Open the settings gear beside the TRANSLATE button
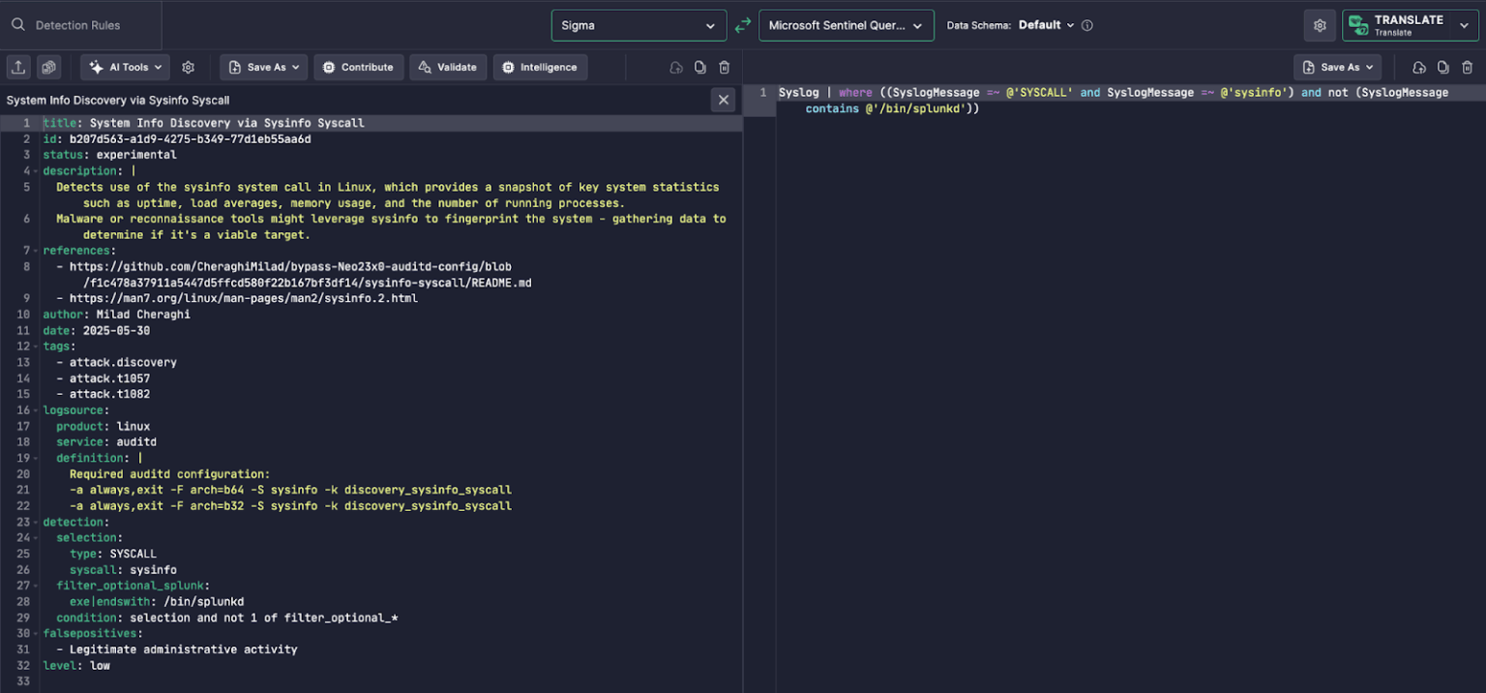Image resolution: width=1486 pixels, height=693 pixels. pyautogui.click(x=1320, y=25)
